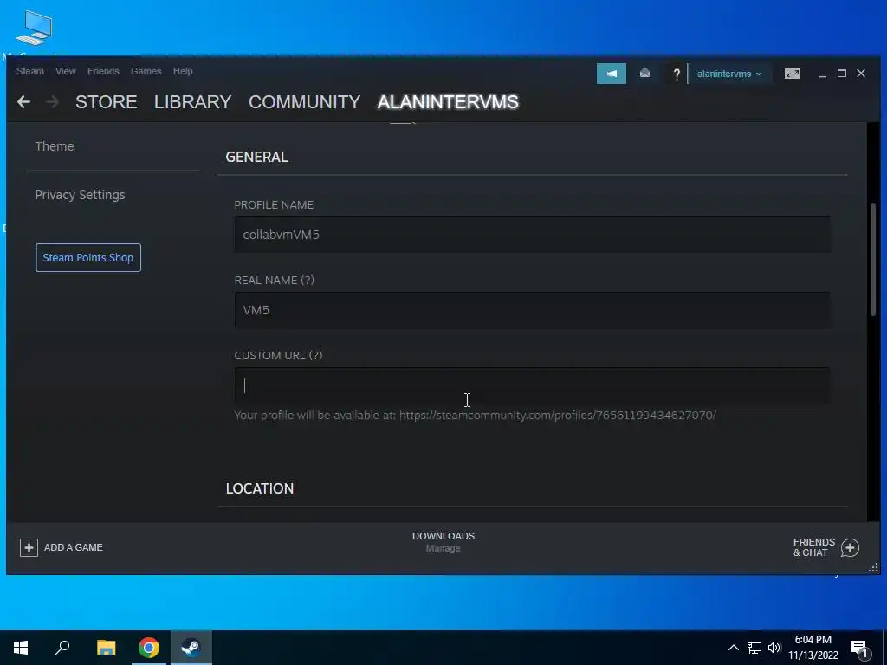Expand the alanintervms account dropdown

click(728, 74)
